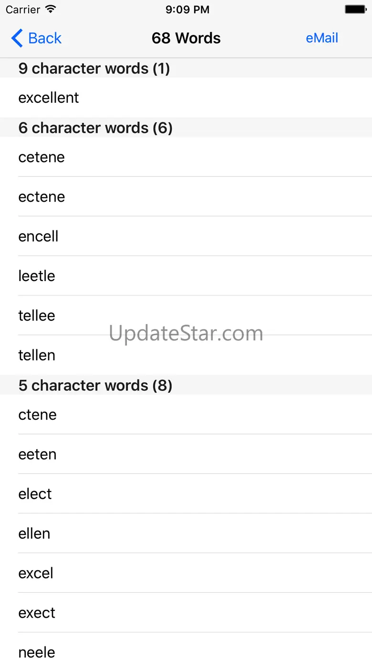Viewport: 372px width, 663px height.
Task: Tap the word excel
Action: 36,574
